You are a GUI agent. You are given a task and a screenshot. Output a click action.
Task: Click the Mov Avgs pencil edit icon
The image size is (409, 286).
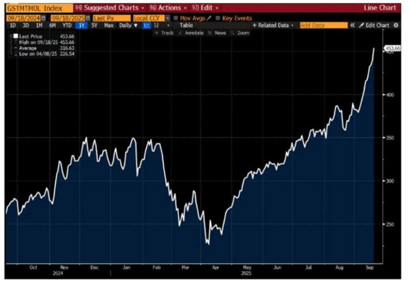[209, 18]
